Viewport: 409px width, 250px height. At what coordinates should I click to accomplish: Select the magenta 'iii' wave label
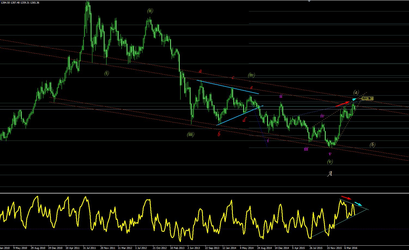tap(306, 149)
